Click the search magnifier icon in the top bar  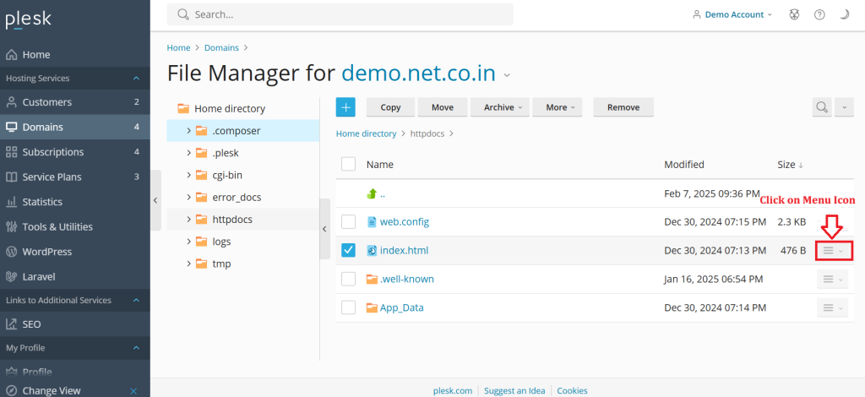click(x=183, y=14)
